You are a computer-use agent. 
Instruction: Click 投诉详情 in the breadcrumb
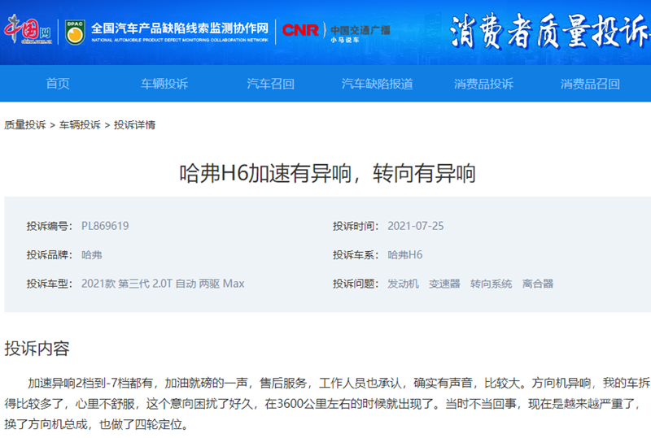pos(134,125)
